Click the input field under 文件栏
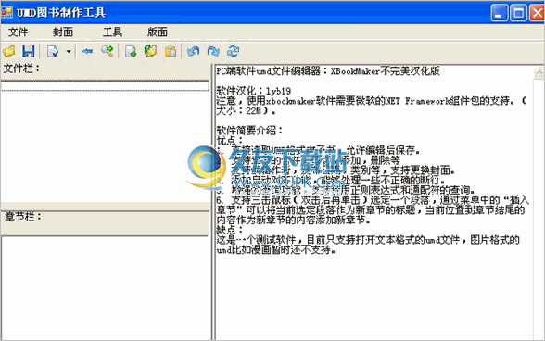Viewport: 545px width, 341px height. [x=106, y=86]
